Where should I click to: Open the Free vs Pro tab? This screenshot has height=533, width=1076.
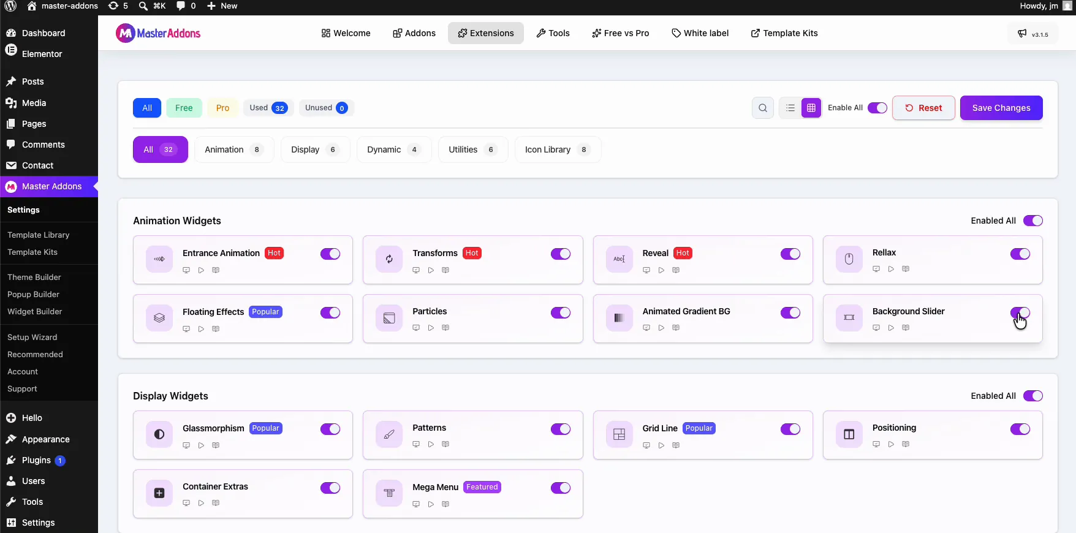pyautogui.click(x=620, y=33)
